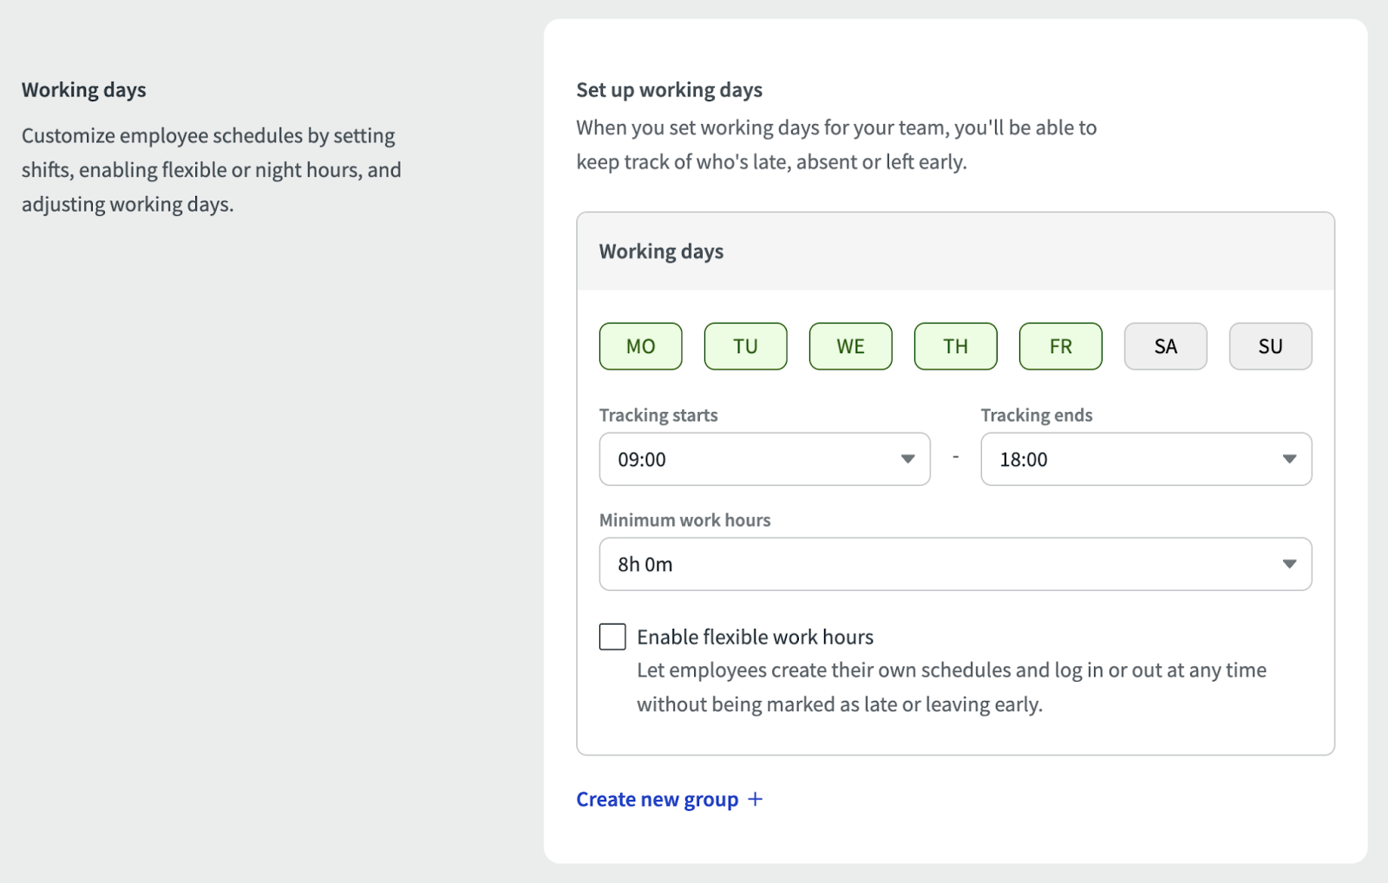Enable SA as a working day
The image size is (1388, 883).
[1165, 346]
